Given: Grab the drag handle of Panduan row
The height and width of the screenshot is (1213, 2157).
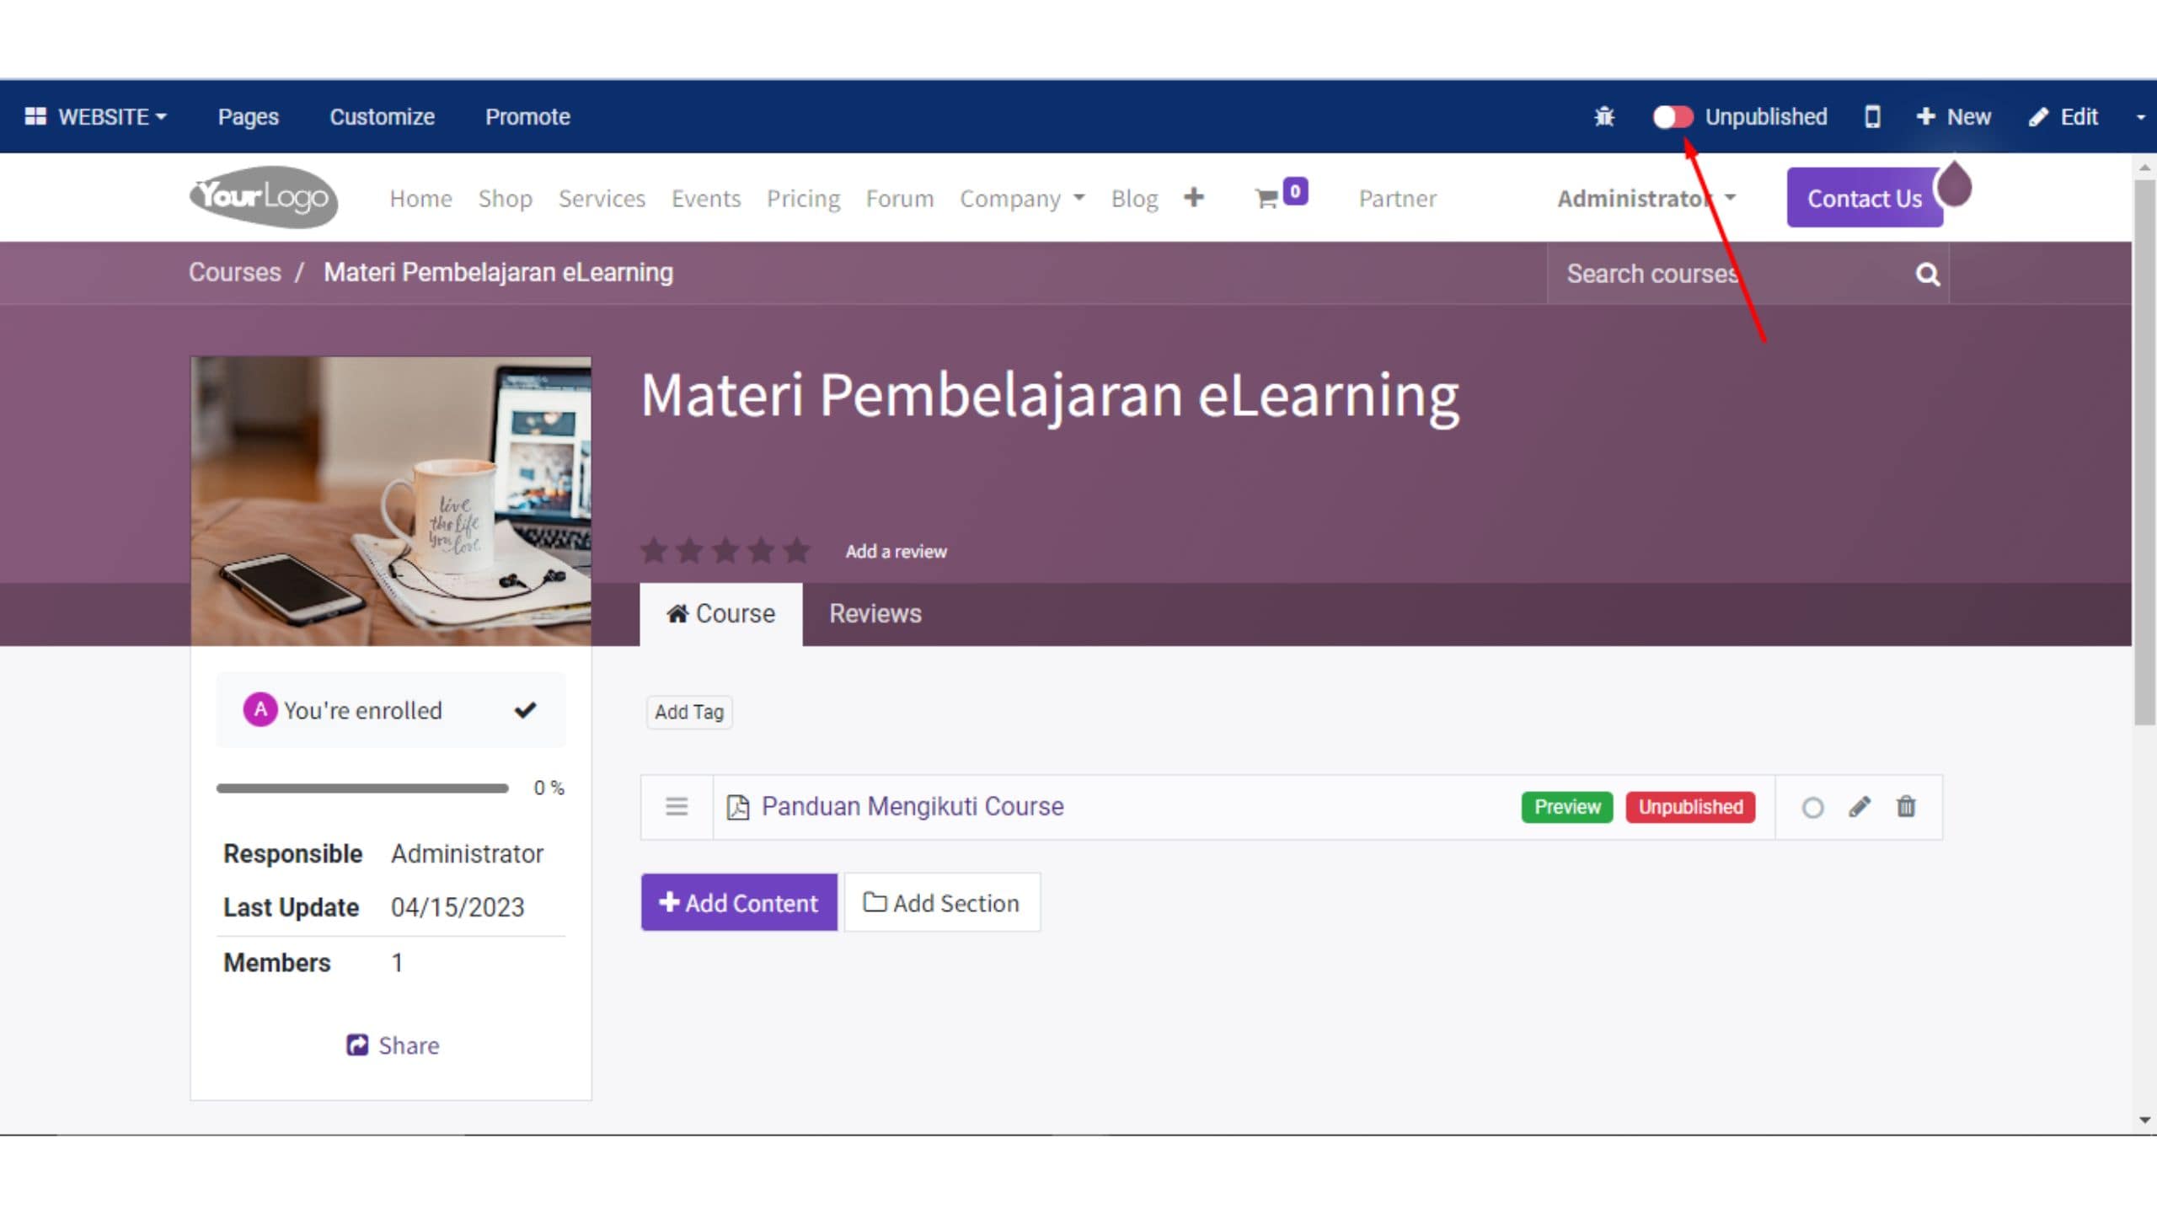Looking at the screenshot, I should pyautogui.click(x=677, y=807).
